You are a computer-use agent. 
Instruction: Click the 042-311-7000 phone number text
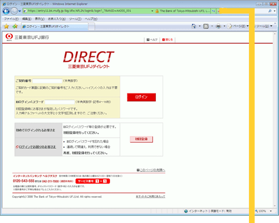51,181
